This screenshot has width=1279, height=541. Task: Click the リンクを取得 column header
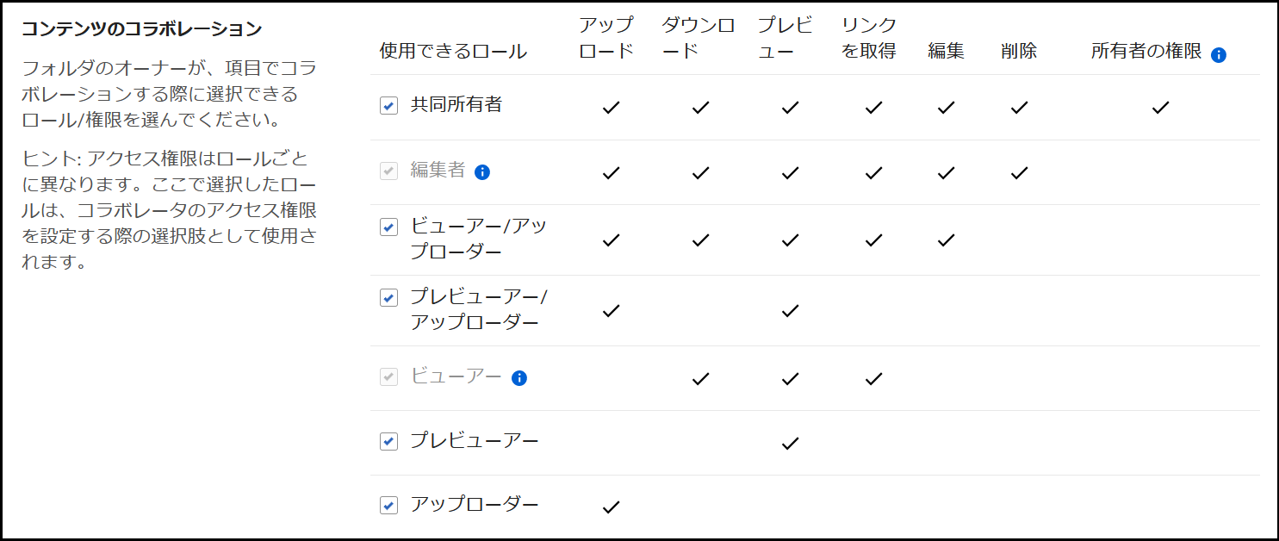(868, 38)
